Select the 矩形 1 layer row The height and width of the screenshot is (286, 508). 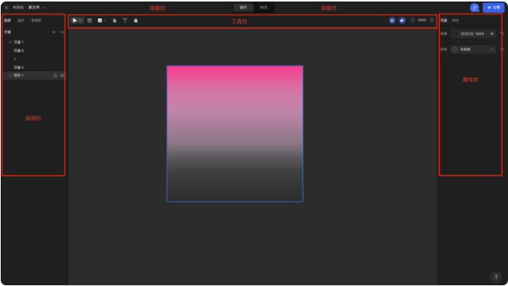pyautogui.click(x=34, y=75)
